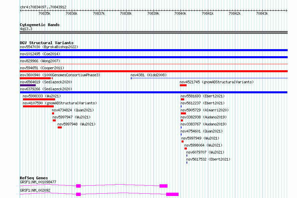Click the 70837k ruler mark
The width and height of the screenshot is (297, 198).
coord(99,13)
